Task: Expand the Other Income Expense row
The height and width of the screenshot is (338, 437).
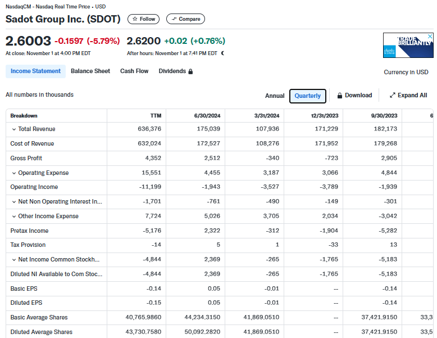Action: 14,217
